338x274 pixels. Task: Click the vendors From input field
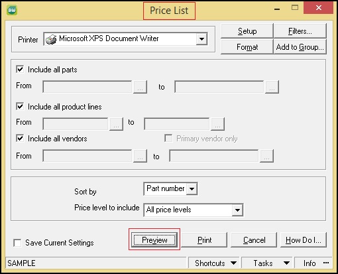pos(87,156)
